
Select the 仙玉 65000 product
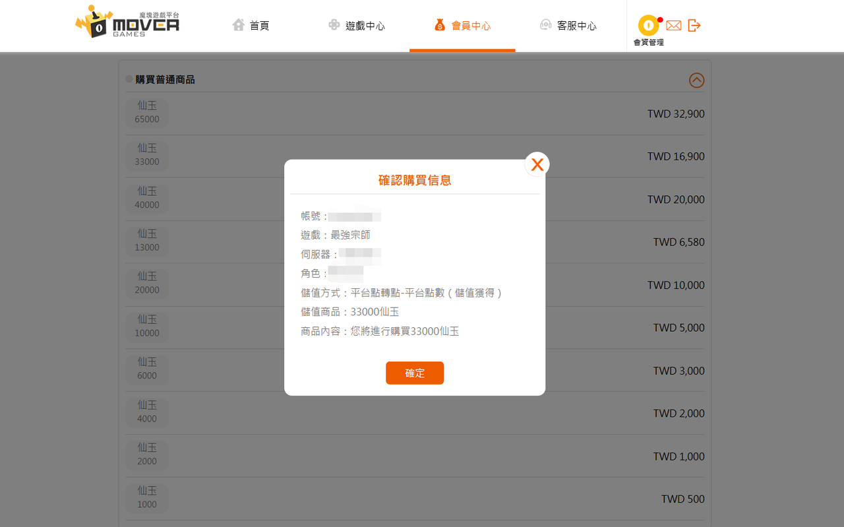[x=147, y=113]
